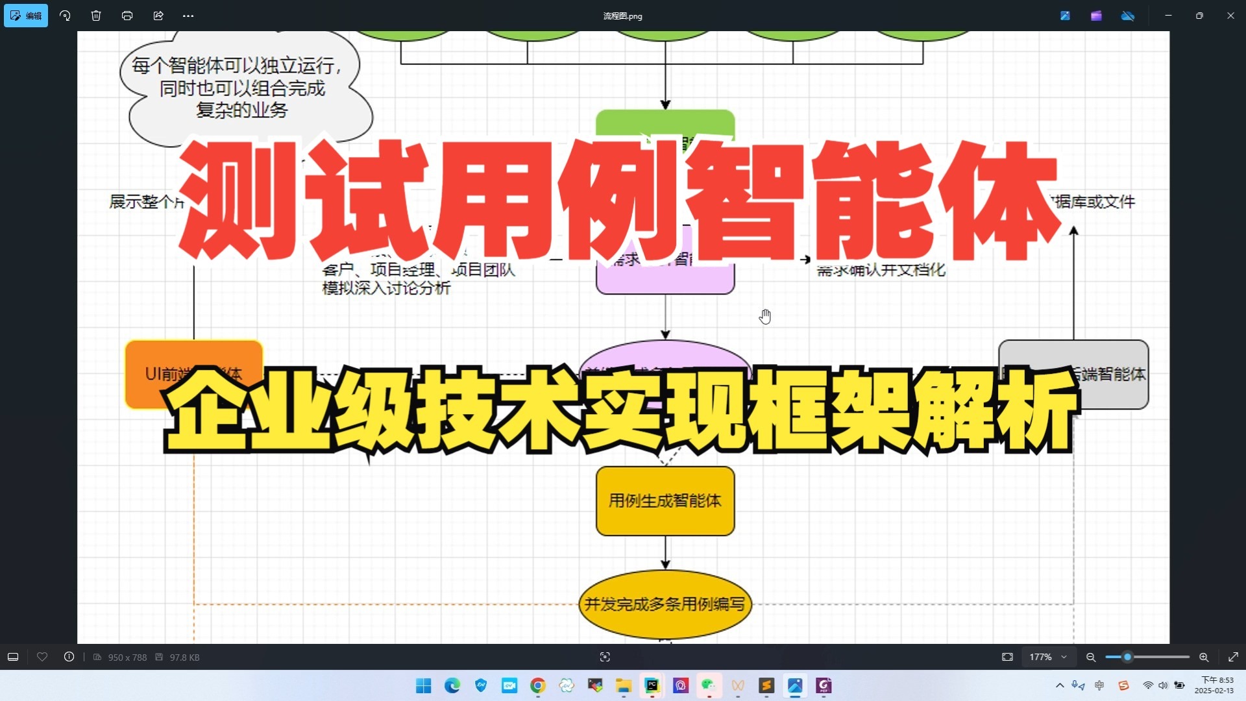Open more options menu via ellipsis

[188, 16]
